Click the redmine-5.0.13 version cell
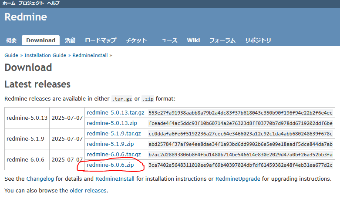The height and width of the screenshot is (199, 340). tap(27, 118)
